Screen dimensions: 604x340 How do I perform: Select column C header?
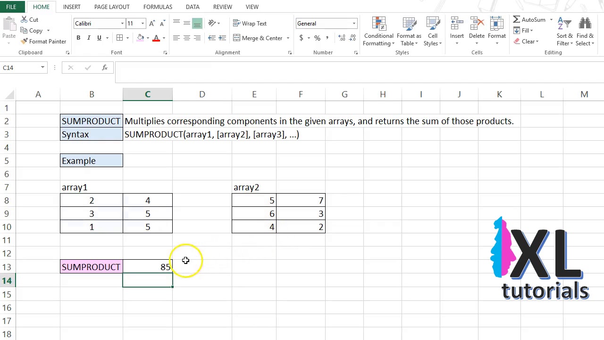148,94
